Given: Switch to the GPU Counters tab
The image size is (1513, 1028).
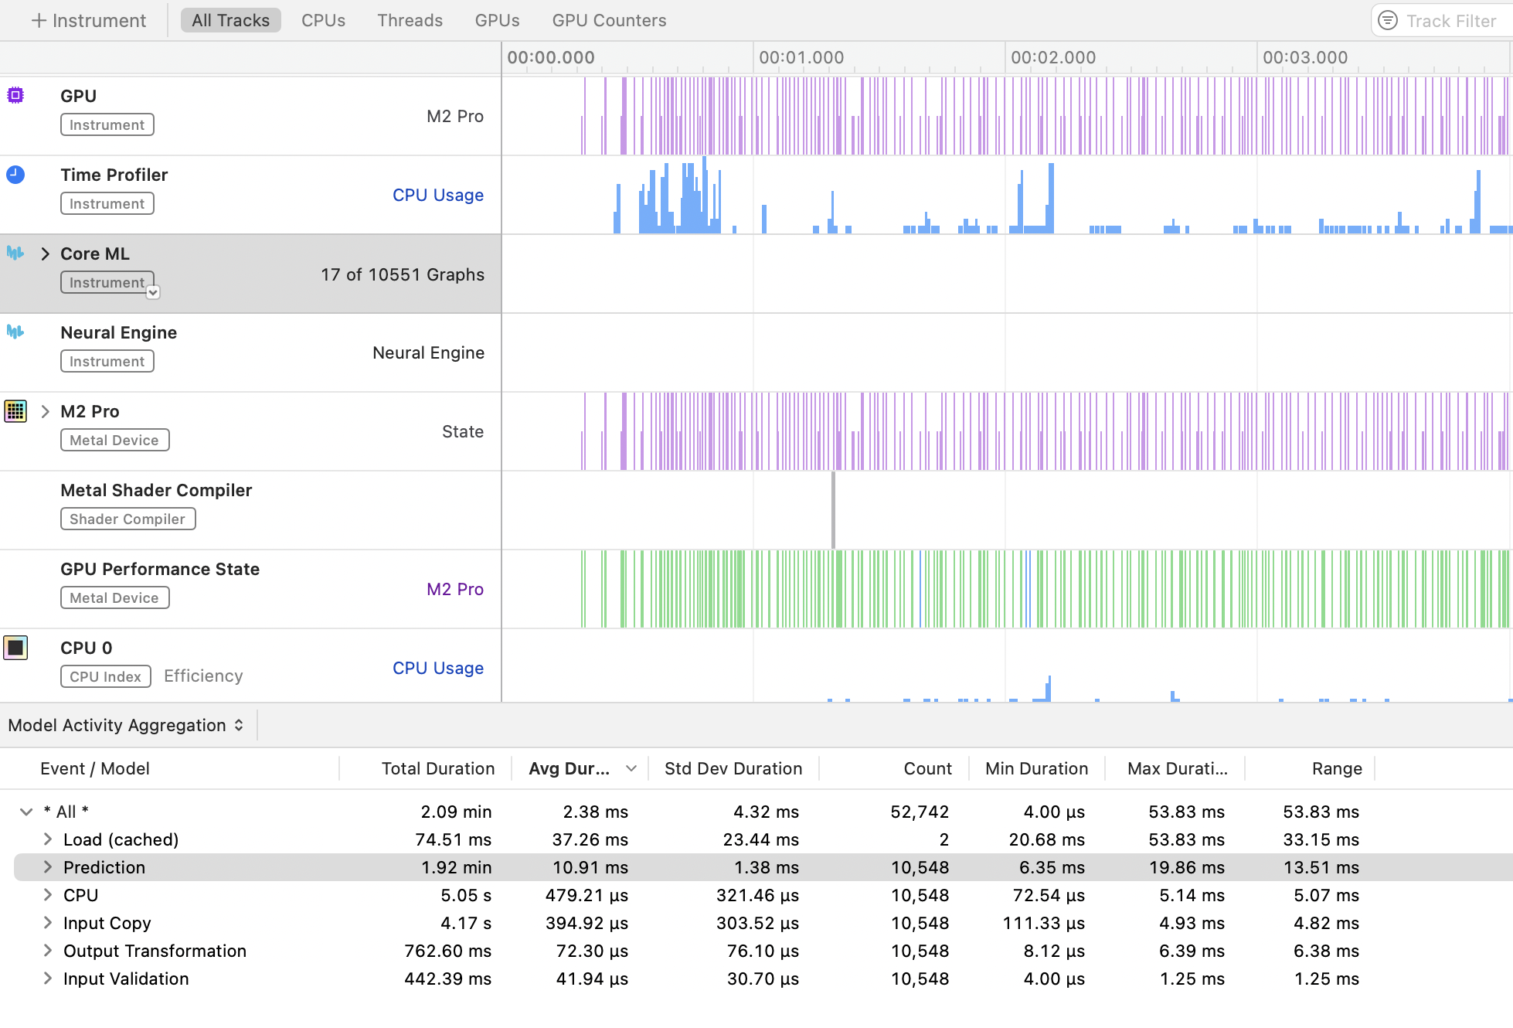Looking at the screenshot, I should coord(609,21).
